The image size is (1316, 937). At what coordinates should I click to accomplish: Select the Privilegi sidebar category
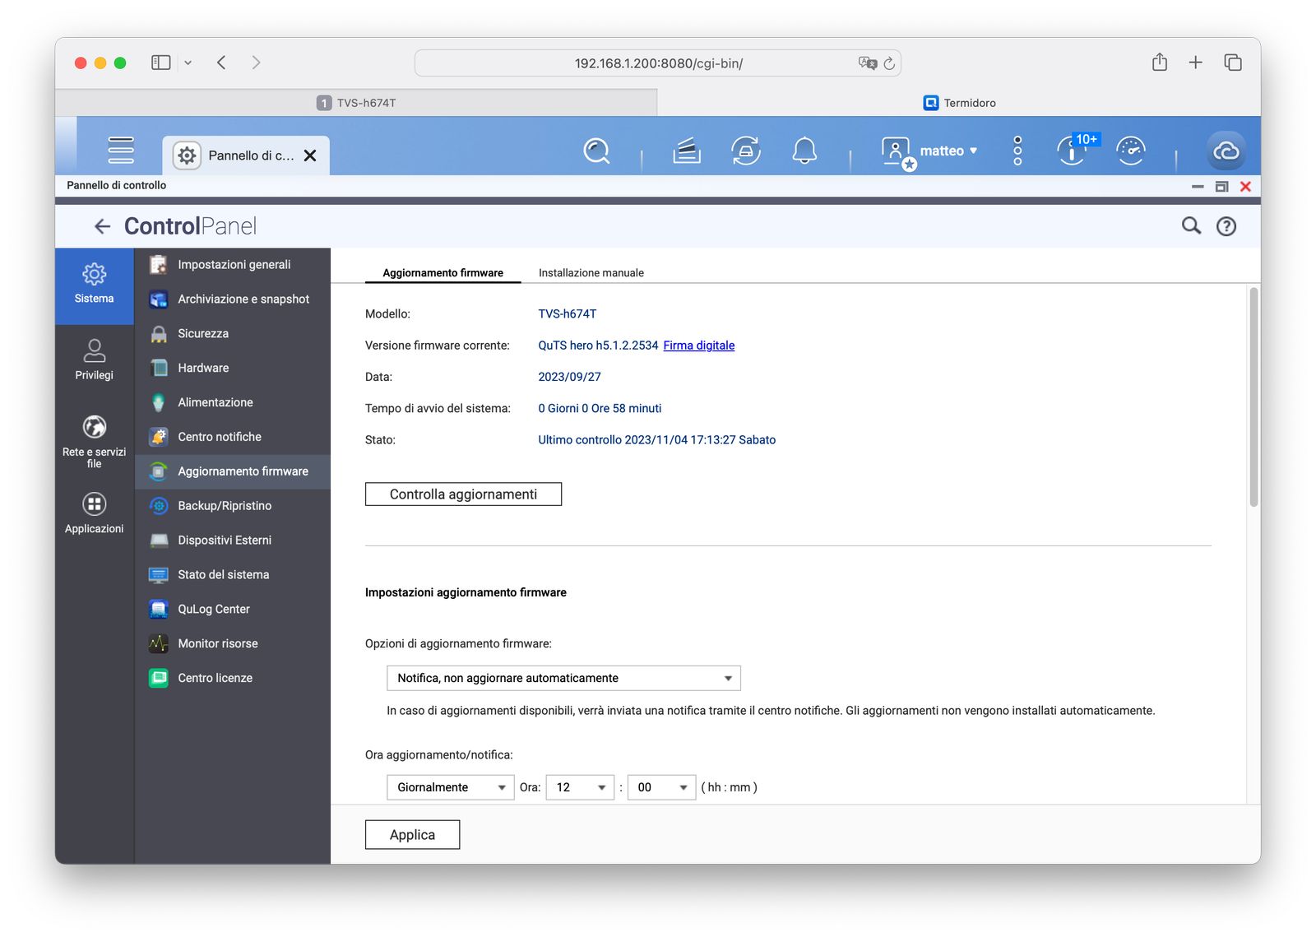click(x=95, y=360)
